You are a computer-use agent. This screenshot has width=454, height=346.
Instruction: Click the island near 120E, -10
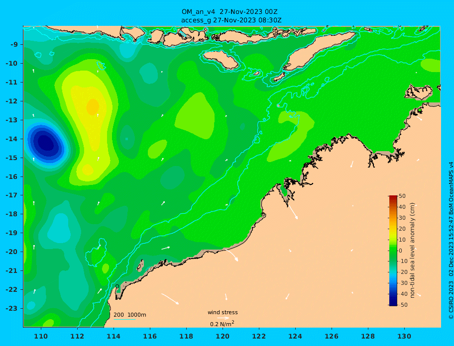pos(221,60)
